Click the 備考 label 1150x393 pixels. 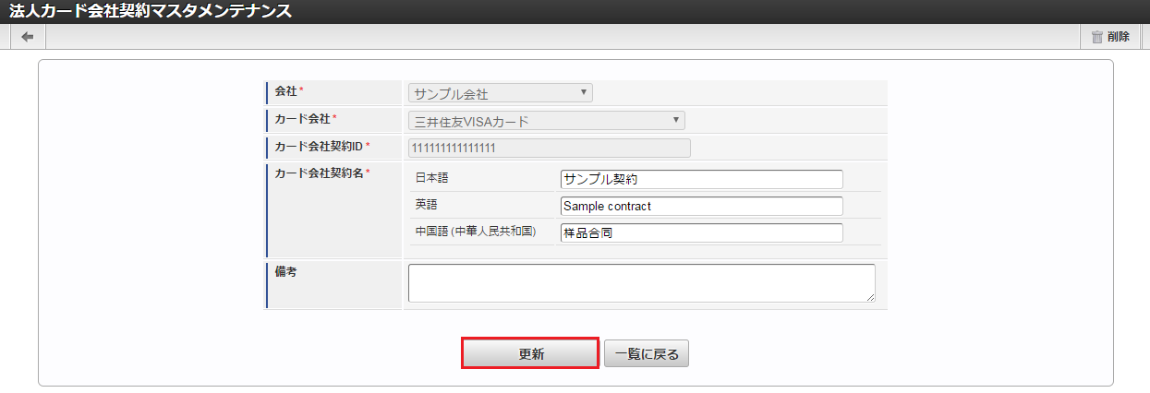pyautogui.click(x=285, y=271)
